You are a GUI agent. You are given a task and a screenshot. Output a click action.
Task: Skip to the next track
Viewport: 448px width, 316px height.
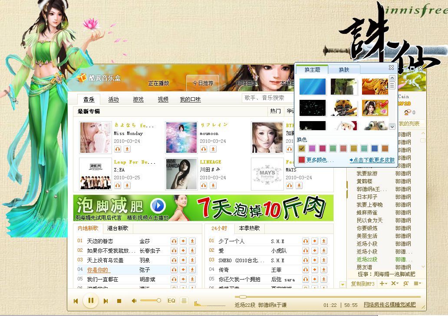(x=106, y=301)
